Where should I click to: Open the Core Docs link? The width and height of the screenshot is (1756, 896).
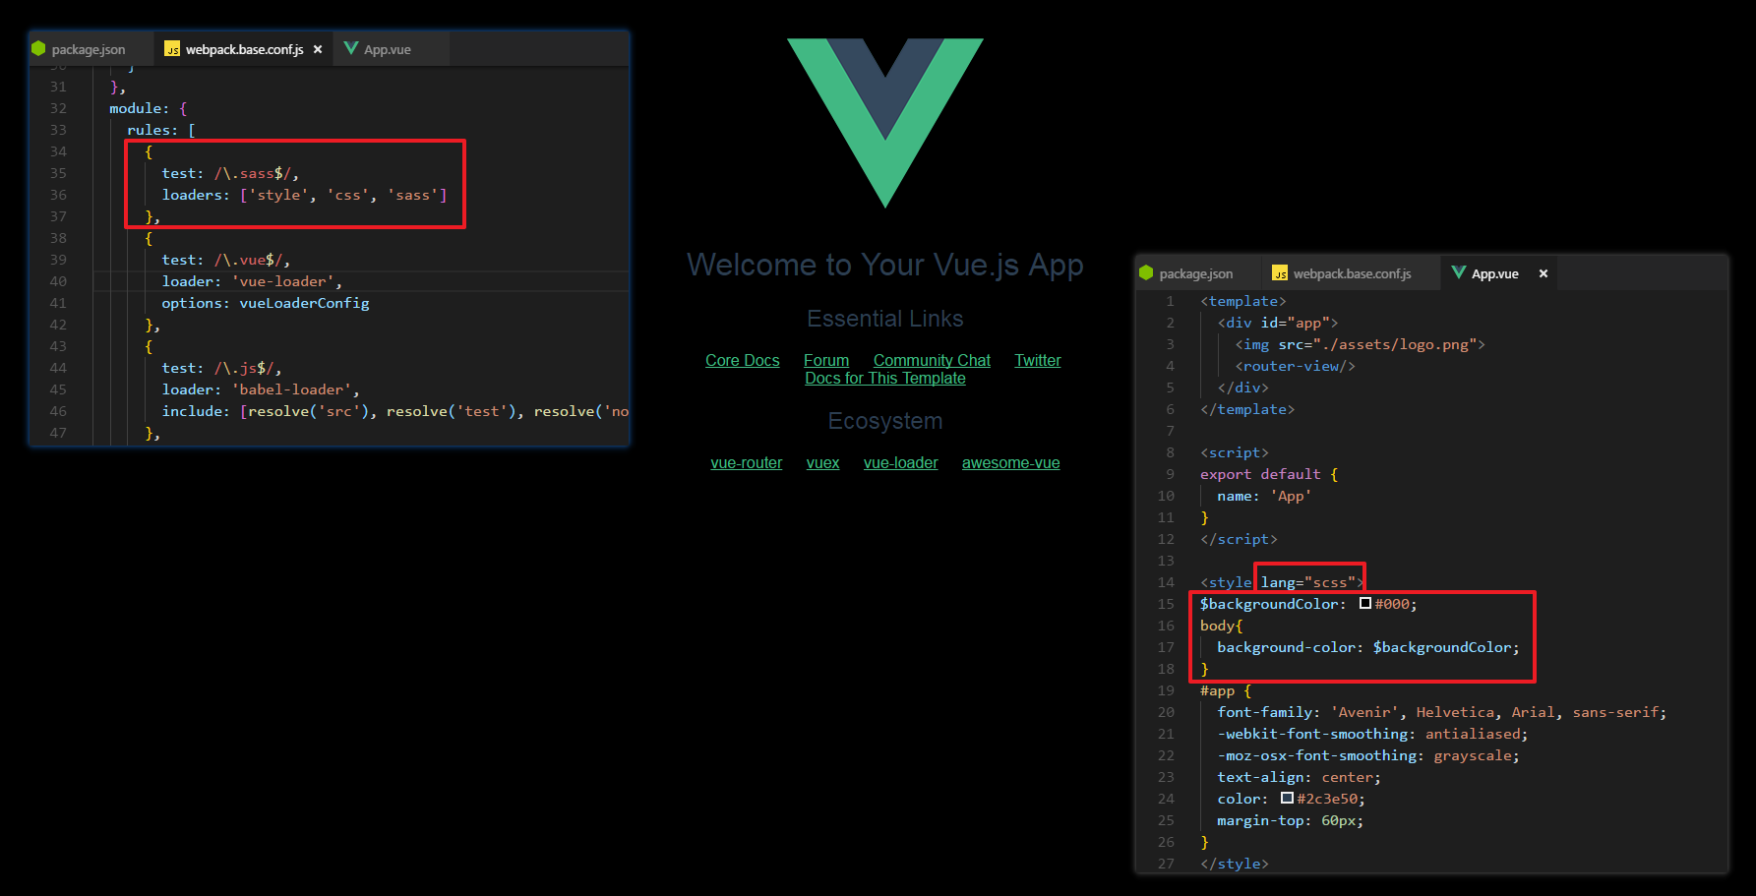click(x=743, y=360)
